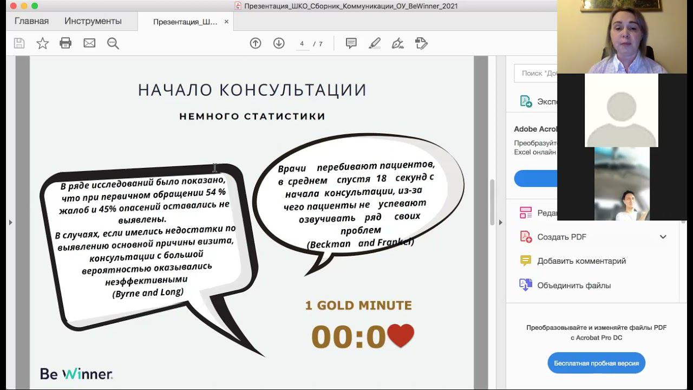Close the Презентация_Ш... document tab
The image size is (693, 390).
pos(226,22)
